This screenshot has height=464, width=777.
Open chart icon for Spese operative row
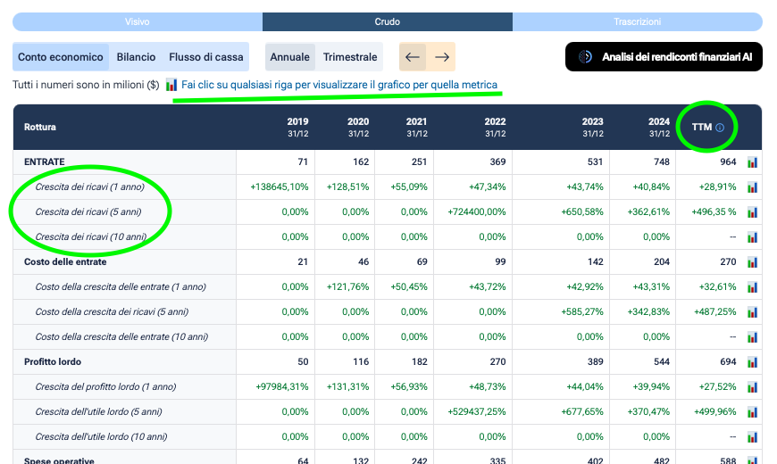click(x=753, y=460)
